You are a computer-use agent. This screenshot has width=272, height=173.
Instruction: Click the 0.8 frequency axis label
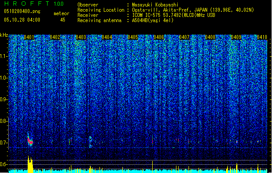pos(4,121)
